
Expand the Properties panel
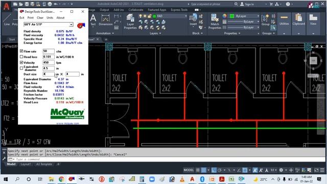(232, 33)
